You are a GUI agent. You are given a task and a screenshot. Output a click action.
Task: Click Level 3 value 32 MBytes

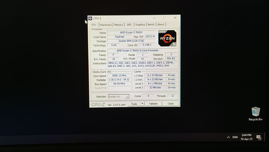click(x=155, y=87)
